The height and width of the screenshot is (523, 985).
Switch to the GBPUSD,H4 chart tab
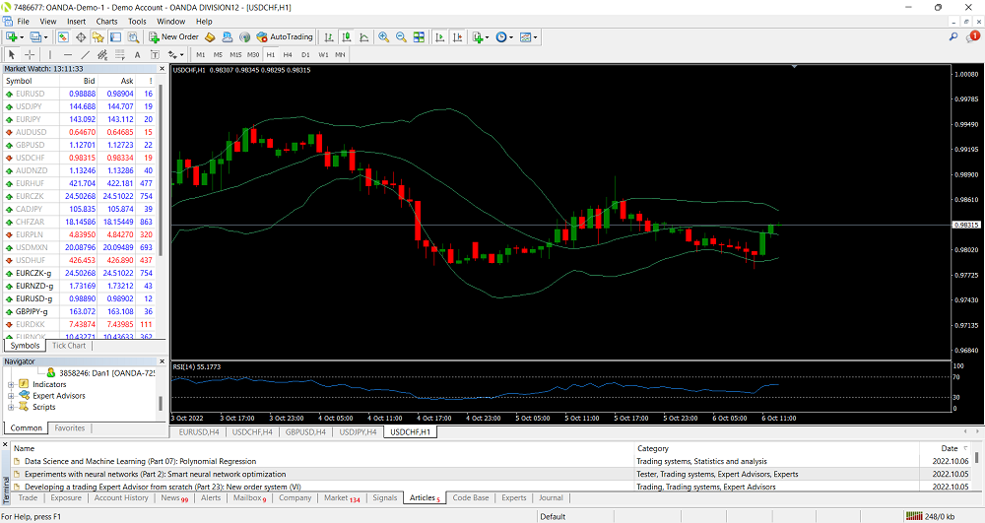click(x=305, y=432)
